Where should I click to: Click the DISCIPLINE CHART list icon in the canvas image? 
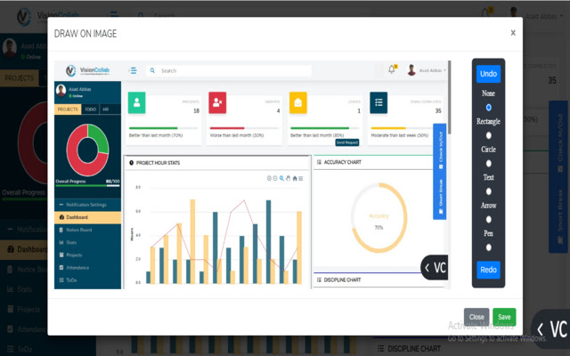point(319,279)
